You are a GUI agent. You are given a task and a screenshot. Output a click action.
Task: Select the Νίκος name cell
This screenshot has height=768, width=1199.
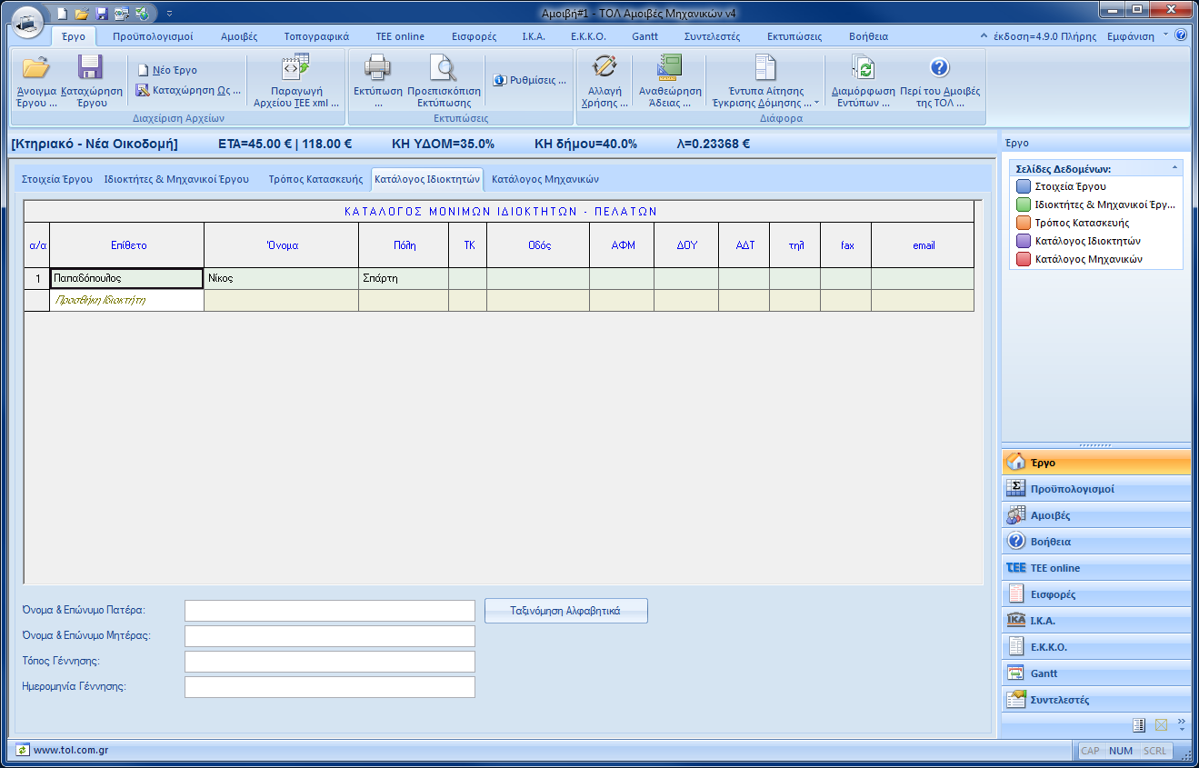(281, 278)
